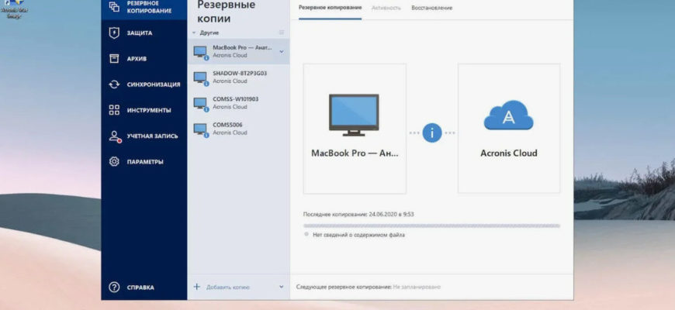Open the Инструменты grid icon
Viewport: 675px width, 310px height.
click(x=114, y=110)
